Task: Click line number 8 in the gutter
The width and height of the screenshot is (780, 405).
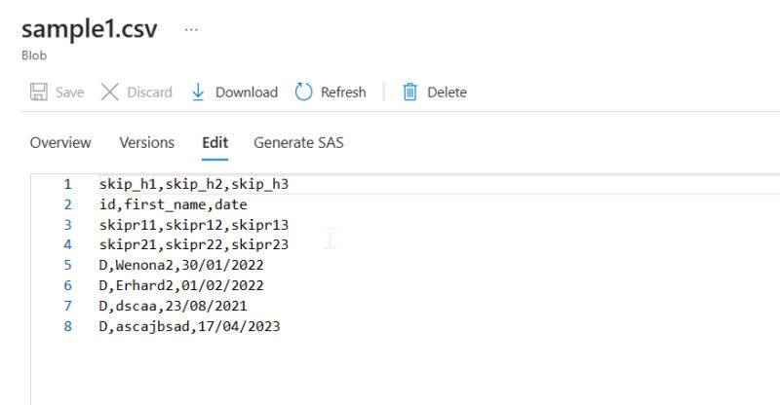Action: click(67, 326)
